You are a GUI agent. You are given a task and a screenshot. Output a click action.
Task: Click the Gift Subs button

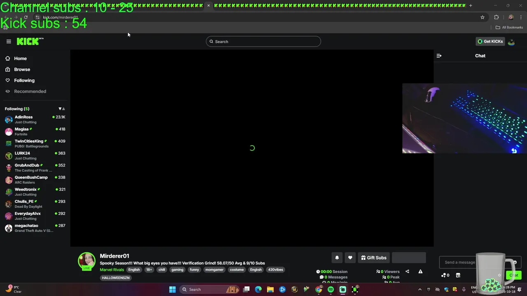click(x=374, y=258)
